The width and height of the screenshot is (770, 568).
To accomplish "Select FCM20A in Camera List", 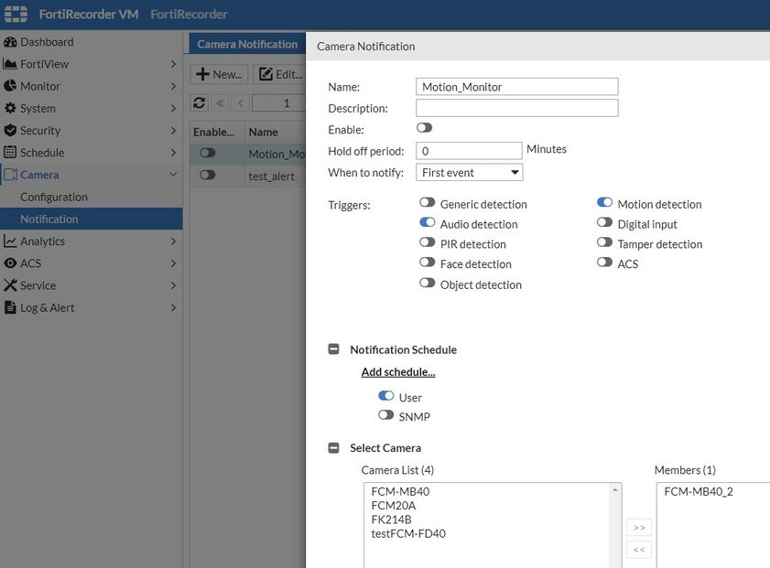I will coord(394,505).
